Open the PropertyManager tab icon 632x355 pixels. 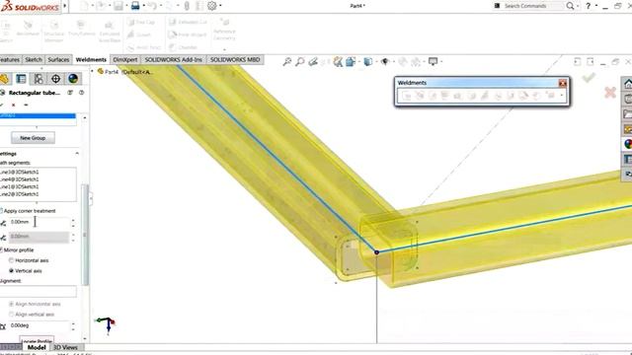(21, 79)
